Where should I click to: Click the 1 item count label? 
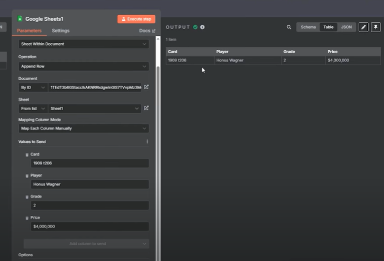171,39
